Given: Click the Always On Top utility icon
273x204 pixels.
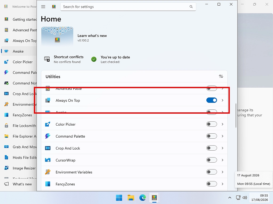Looking at the screenshot, I should click(48, 100).
